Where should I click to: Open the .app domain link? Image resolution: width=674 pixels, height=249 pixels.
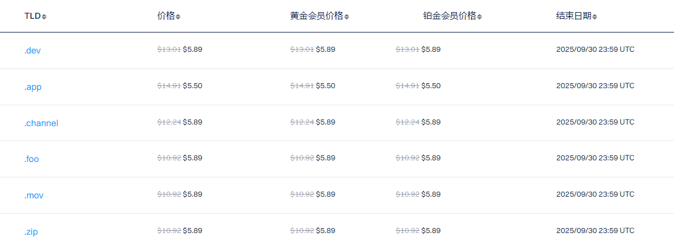[x=33, y=87]
